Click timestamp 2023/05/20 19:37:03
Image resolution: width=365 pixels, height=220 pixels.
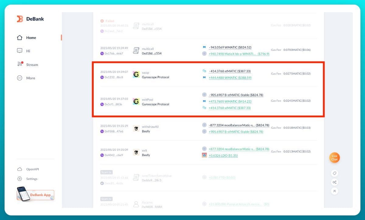(x=114, y=99)
